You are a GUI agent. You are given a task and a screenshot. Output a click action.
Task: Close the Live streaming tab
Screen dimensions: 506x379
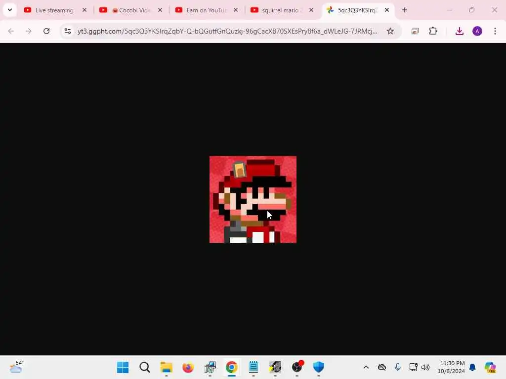click(84, 10)
